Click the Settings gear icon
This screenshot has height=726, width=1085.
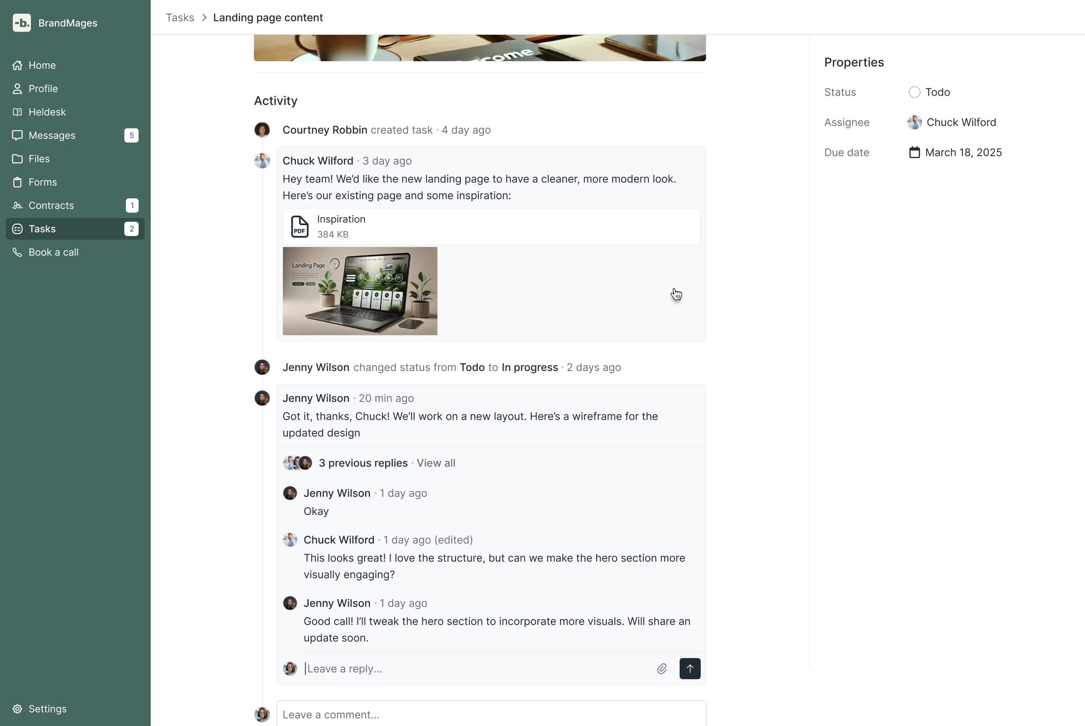click(17, 709)
